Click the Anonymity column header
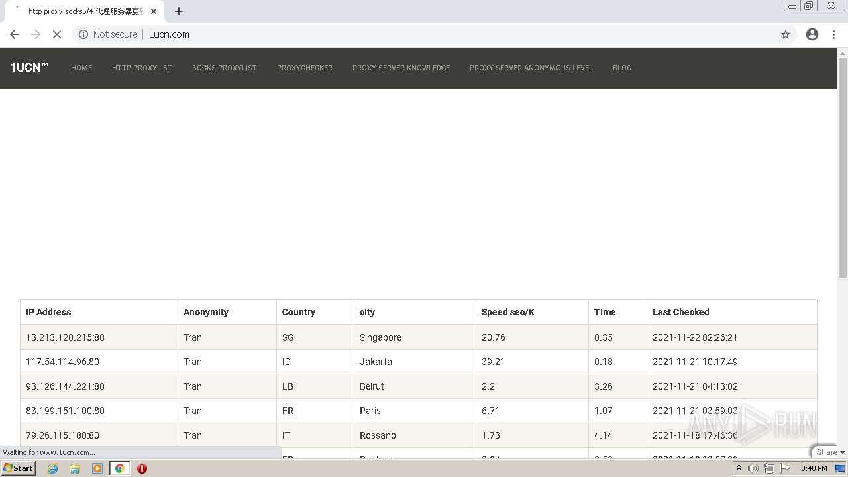 click(227, 312)
